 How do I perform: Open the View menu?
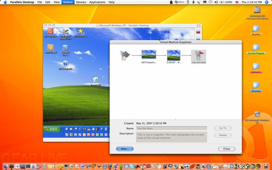coord(56,2)
